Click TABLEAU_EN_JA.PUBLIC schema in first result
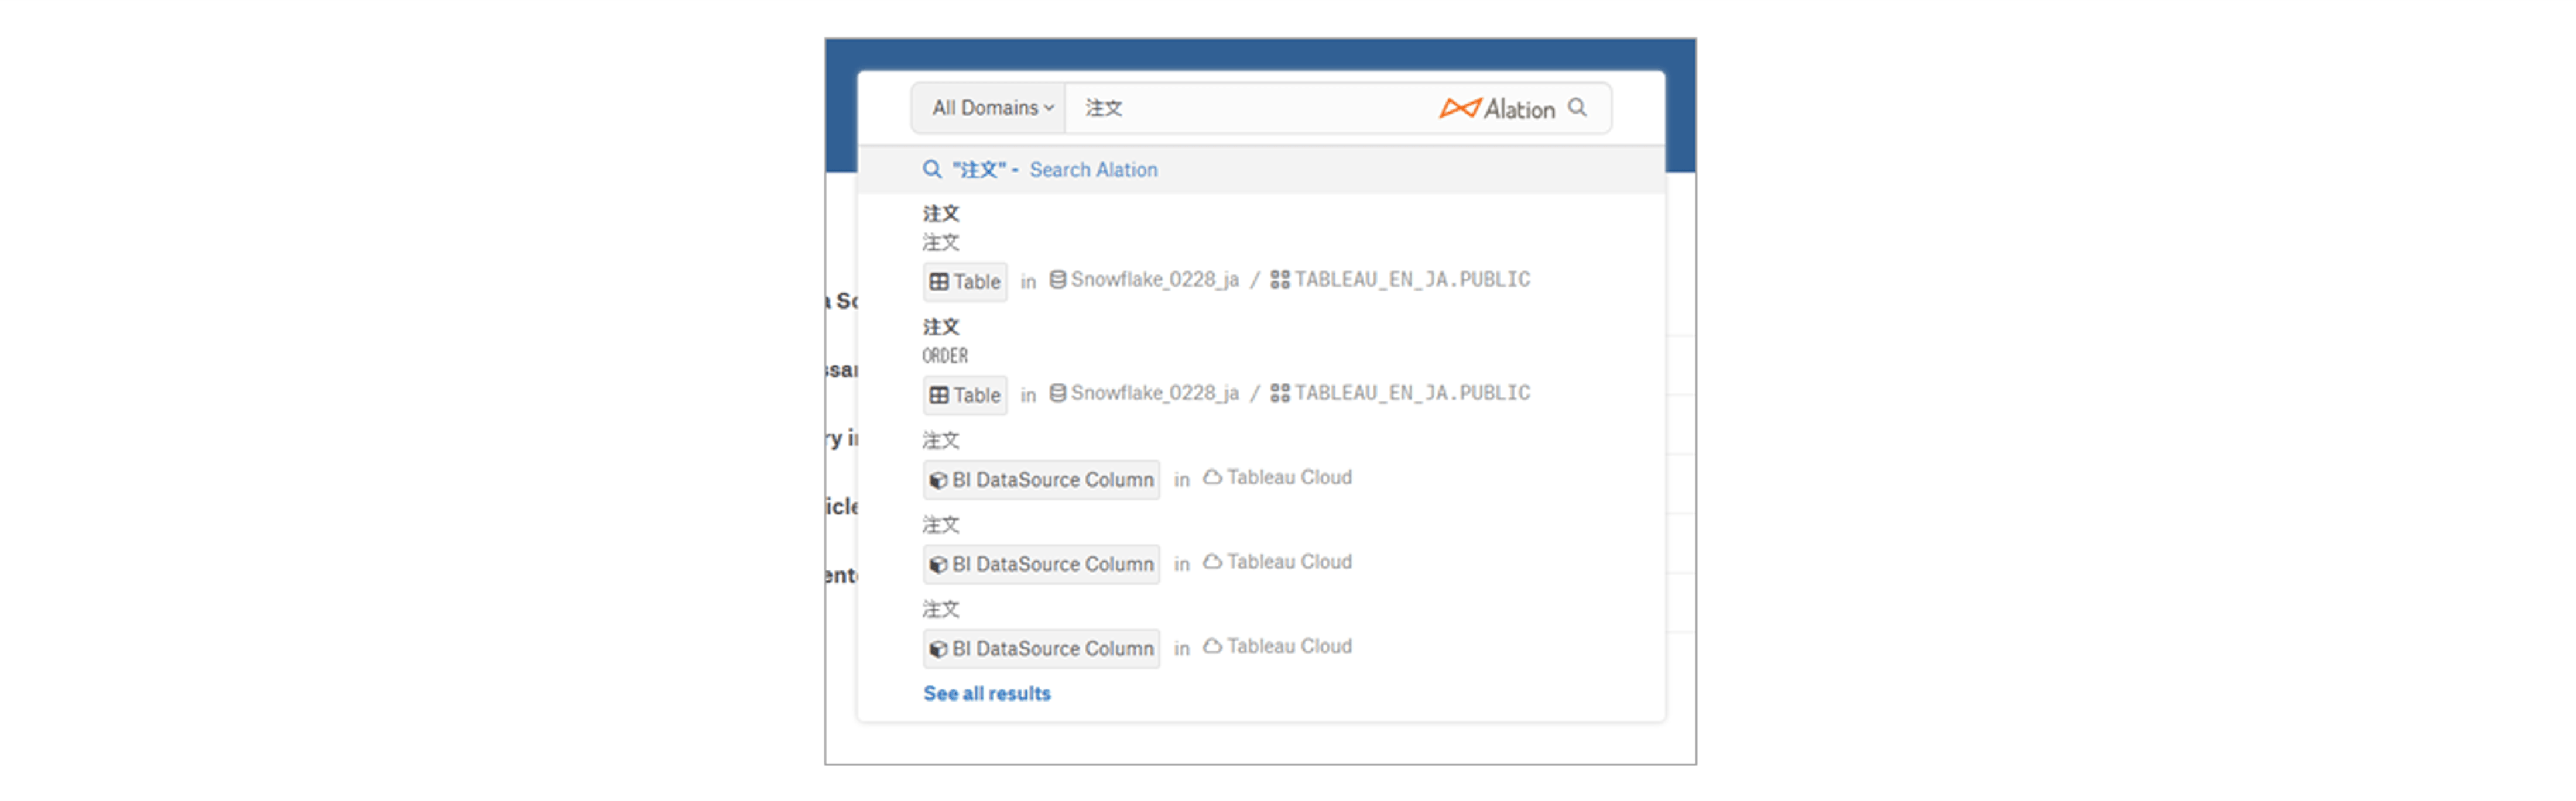2576x801 pixels. (x=1412, y=280)
